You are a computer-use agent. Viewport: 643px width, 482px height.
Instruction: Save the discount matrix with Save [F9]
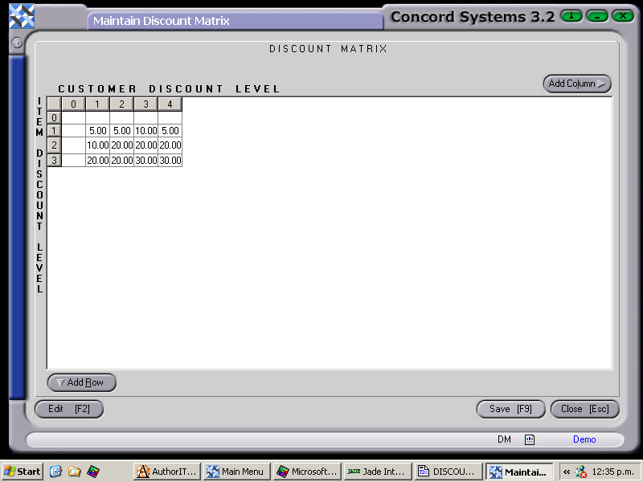(510, 409)
